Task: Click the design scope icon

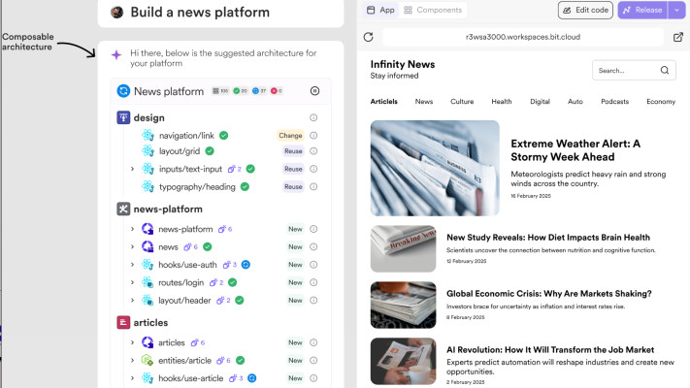Action: click(x=123, y=117)
